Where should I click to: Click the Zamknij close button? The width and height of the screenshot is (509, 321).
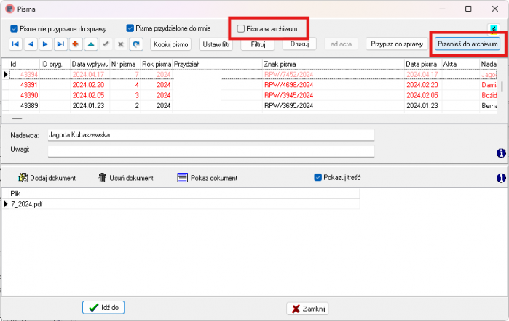tap(308, 309)
